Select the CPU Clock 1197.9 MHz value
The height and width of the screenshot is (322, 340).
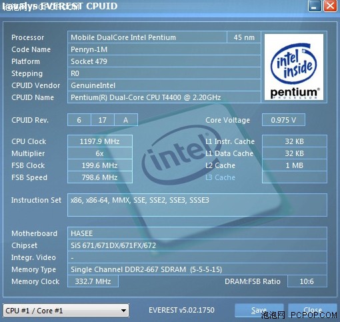(x=100, y=141)
